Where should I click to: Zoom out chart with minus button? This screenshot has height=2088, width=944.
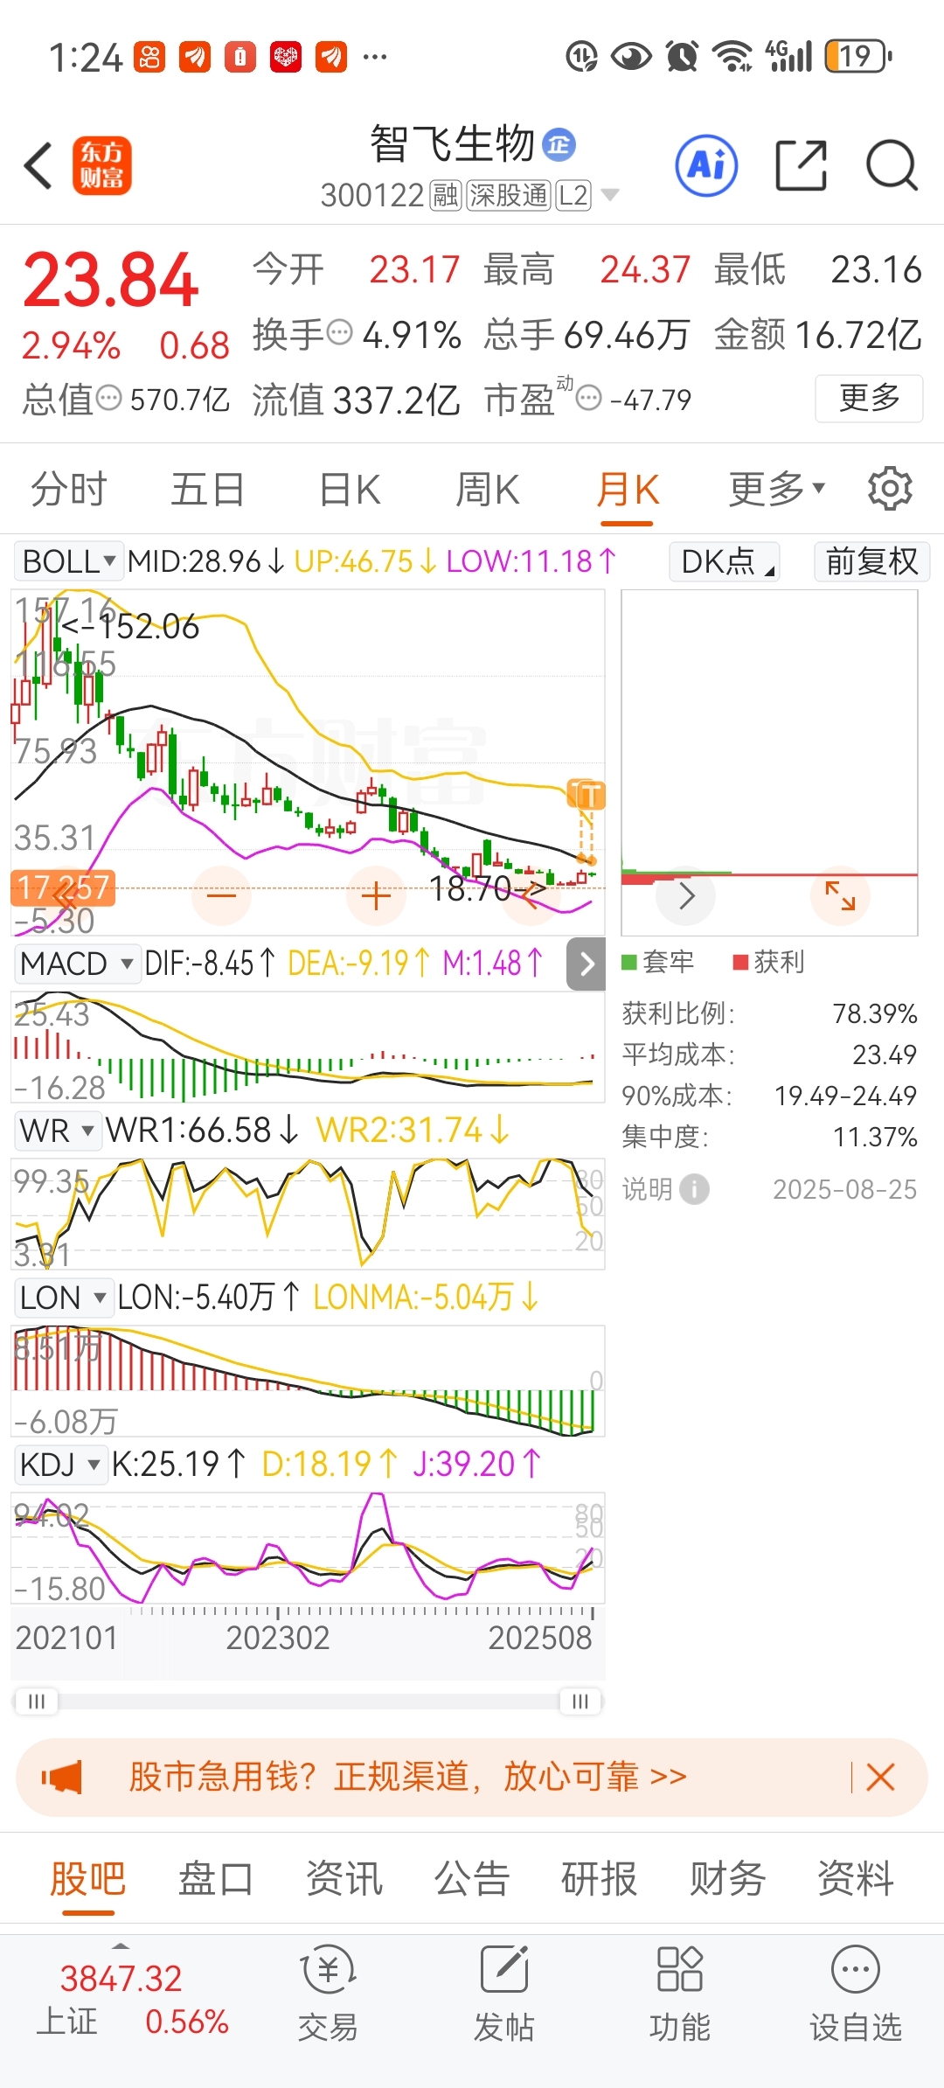click(x=221, y=895)
